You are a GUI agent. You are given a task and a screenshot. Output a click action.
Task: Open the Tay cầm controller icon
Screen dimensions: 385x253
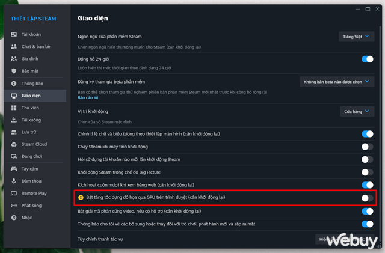point(14,169)
